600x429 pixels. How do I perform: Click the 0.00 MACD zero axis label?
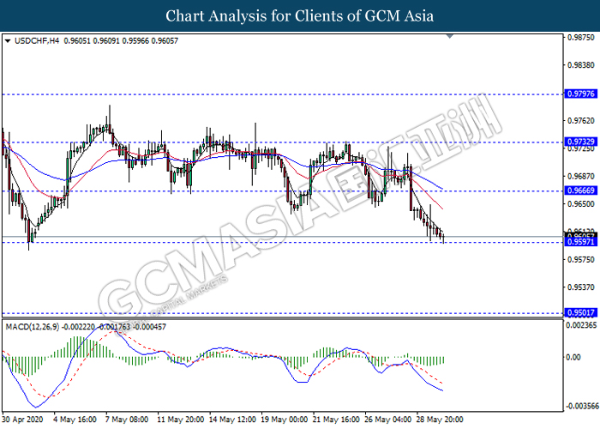point(573,357)
